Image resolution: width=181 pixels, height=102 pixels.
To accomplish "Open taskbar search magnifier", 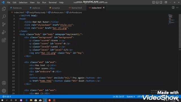I will [7, 100].
